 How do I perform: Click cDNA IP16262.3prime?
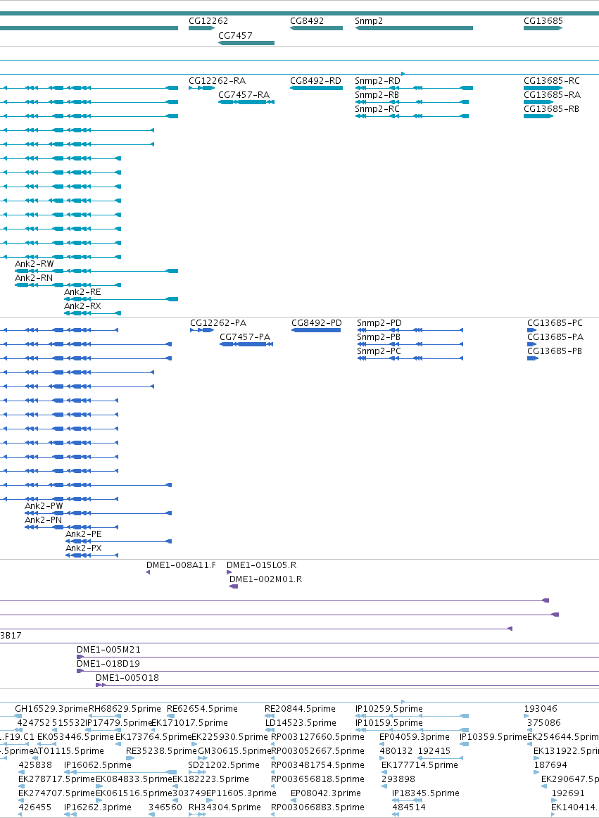98,807
